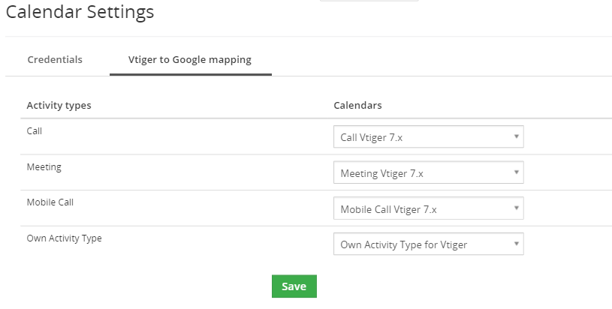612x309 pixels.
Task: Click the Calendars column header
Action: pyautogui.click(x=357, y=106)
